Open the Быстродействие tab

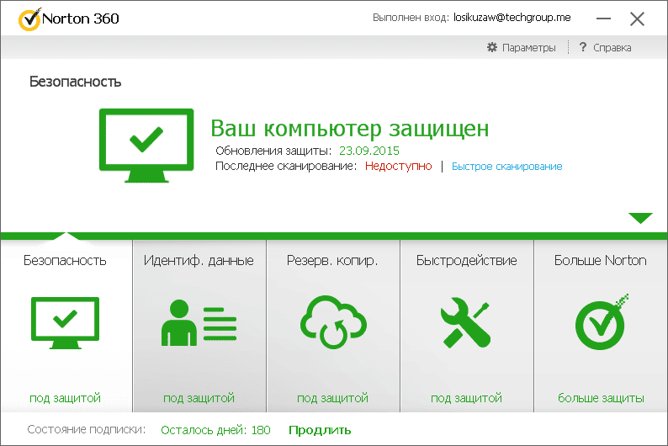click(x=466, y=260)
